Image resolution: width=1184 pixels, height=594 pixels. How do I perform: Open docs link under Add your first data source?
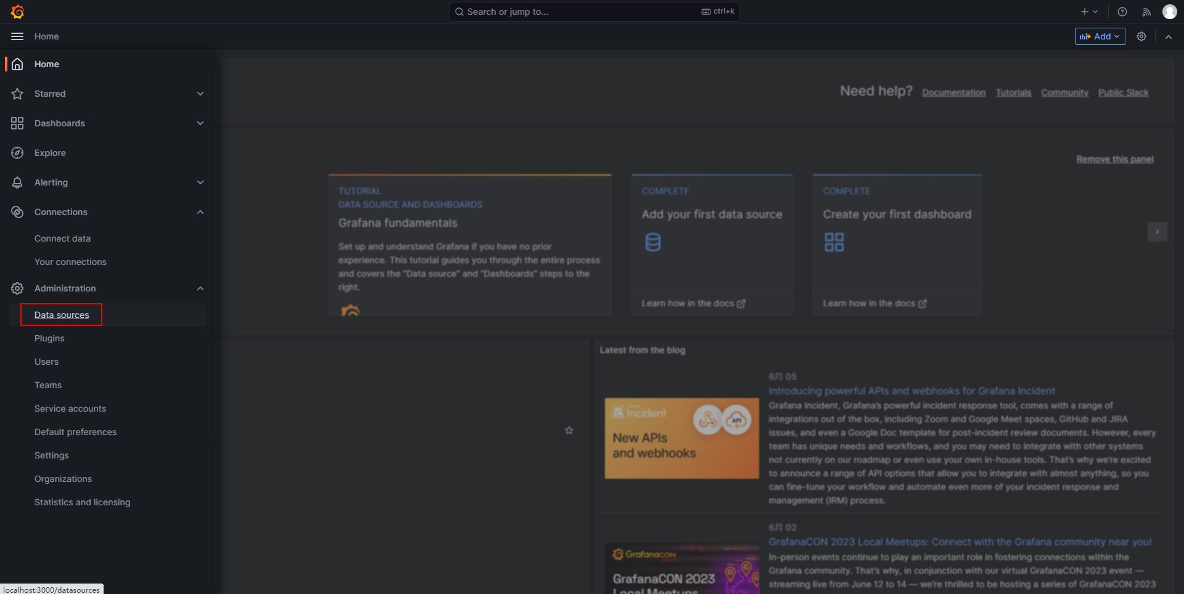point(694,303)
